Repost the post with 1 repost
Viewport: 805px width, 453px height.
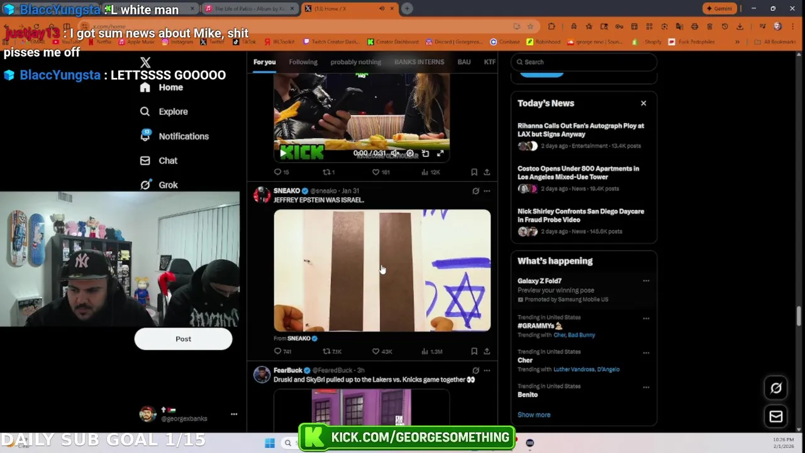(328, 172)
